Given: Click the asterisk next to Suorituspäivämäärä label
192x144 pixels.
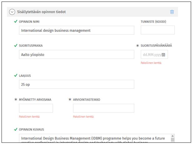Looking at the screenshot, I should click(138, 46).
